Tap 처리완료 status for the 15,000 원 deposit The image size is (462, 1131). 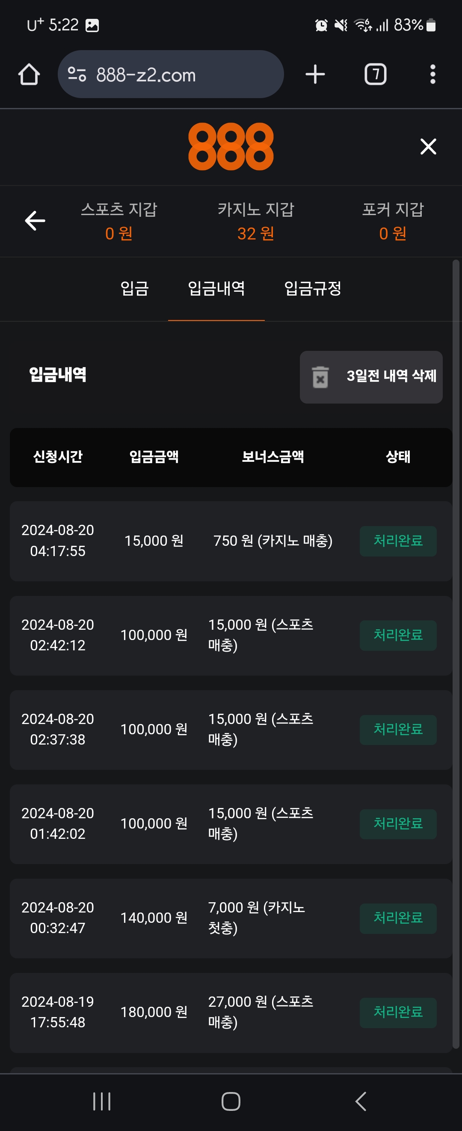[398, 541]
